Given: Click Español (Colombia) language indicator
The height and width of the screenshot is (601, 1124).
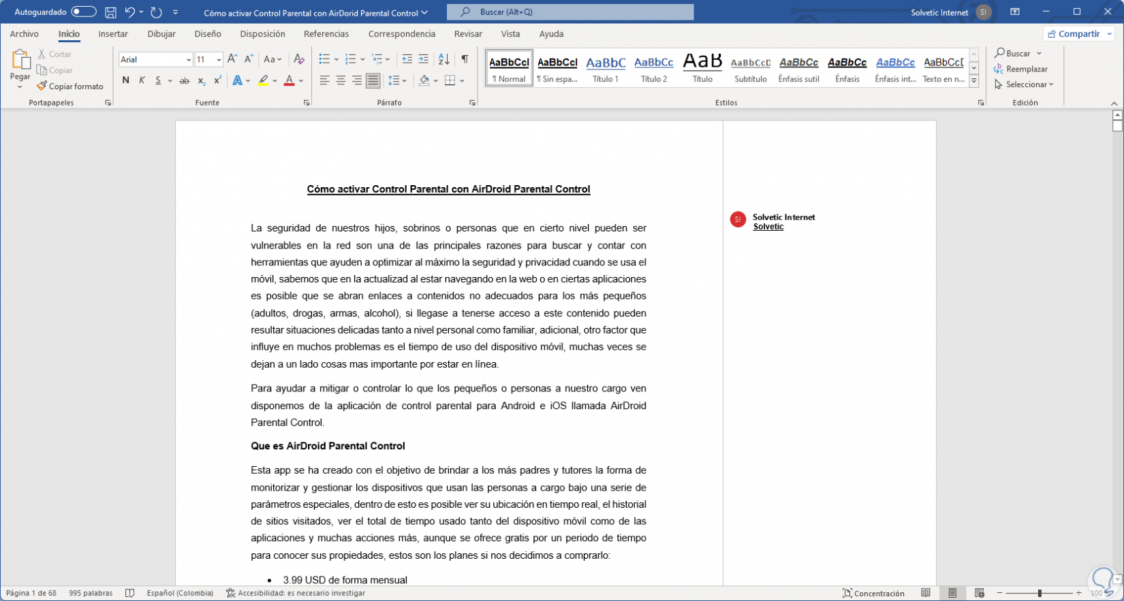Looking at the screenshot, I should [180, 593].
